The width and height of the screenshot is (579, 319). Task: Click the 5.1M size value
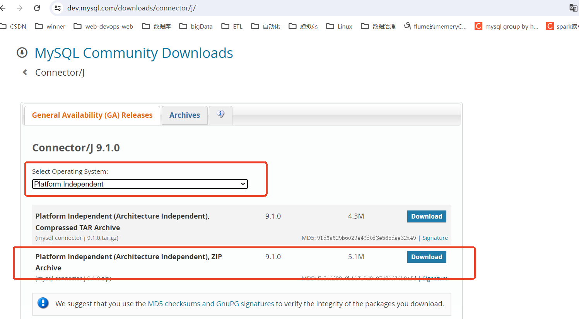pos(356,257)
